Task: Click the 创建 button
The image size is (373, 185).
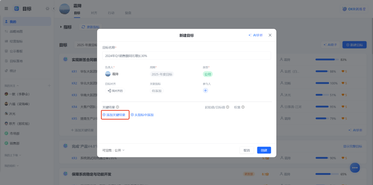Action: 264,150
